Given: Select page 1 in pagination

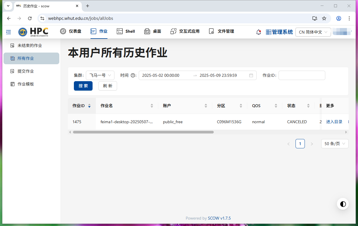Looking at the screenshot, I should (300, 144).
